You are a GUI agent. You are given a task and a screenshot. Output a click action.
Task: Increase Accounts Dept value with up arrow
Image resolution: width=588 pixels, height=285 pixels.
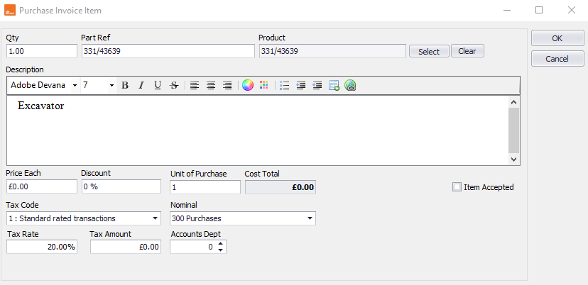(x=220, y=244)
